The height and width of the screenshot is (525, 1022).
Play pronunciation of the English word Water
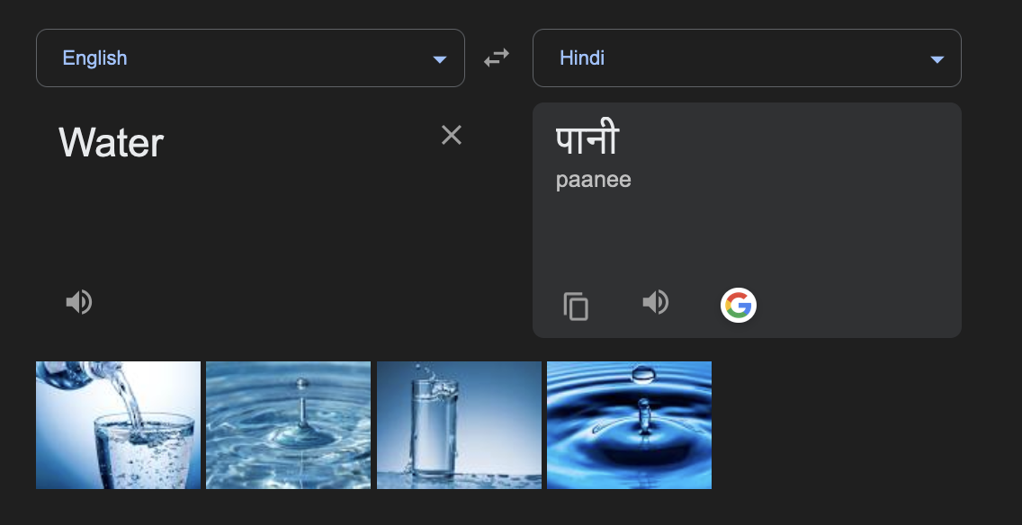click(x=79, y=301)
